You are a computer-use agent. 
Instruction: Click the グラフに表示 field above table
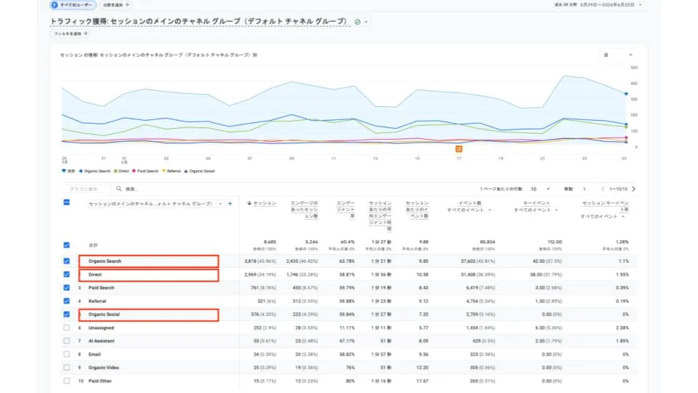click(x=83, y=189)
